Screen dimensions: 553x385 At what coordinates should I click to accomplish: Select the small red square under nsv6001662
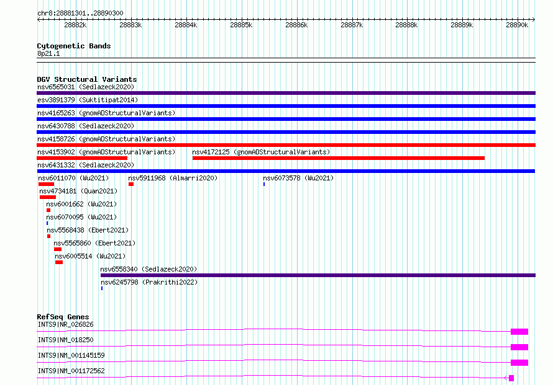[48, 210]
